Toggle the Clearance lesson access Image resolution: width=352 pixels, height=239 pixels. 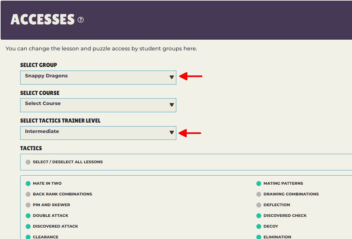[28, 237]
